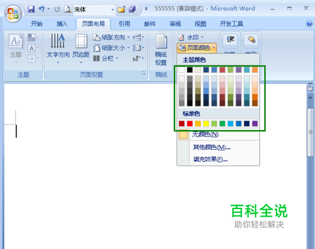This screenshot has height=249, width=315.
Task: Choose the white theme color swatch
Action: [181, 70]
